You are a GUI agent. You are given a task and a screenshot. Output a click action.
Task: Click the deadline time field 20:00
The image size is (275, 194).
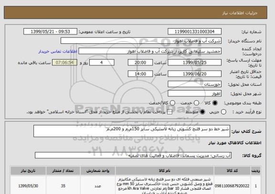[140, 62]
